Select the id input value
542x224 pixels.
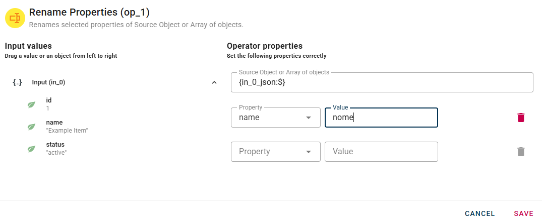click(48, 104)
